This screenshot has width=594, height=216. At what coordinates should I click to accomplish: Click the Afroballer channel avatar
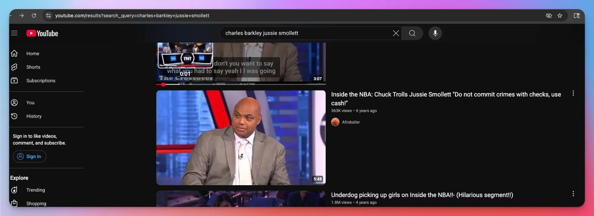coord(335,122)
